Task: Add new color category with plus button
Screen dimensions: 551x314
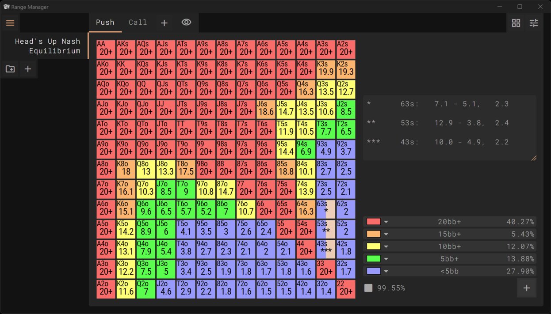Action: tap(526, 288)
